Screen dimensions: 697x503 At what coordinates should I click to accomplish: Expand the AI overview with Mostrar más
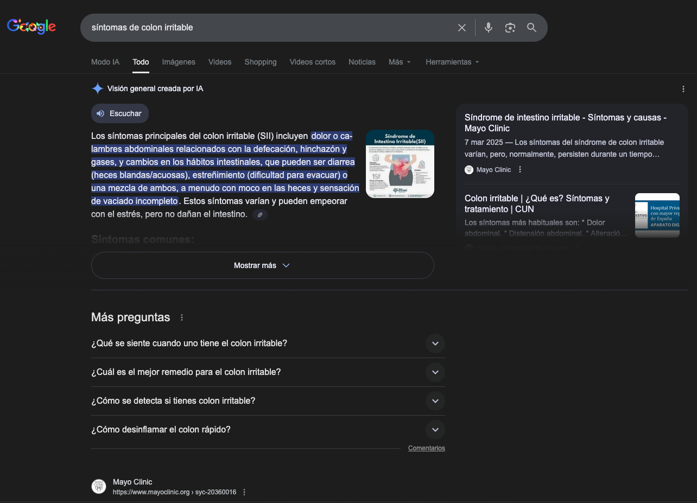coord(262,265)
